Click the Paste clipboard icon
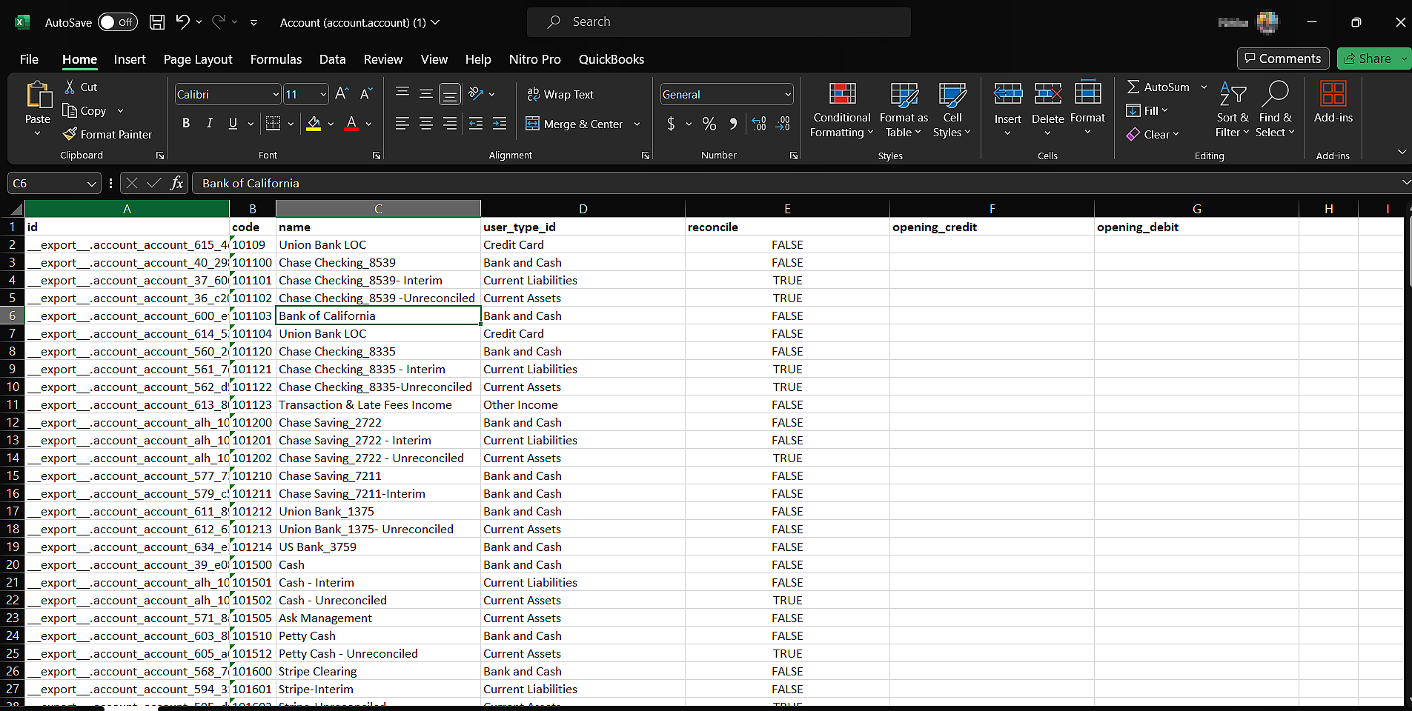This screenshot has height=711, width=1412. (38, 96)
